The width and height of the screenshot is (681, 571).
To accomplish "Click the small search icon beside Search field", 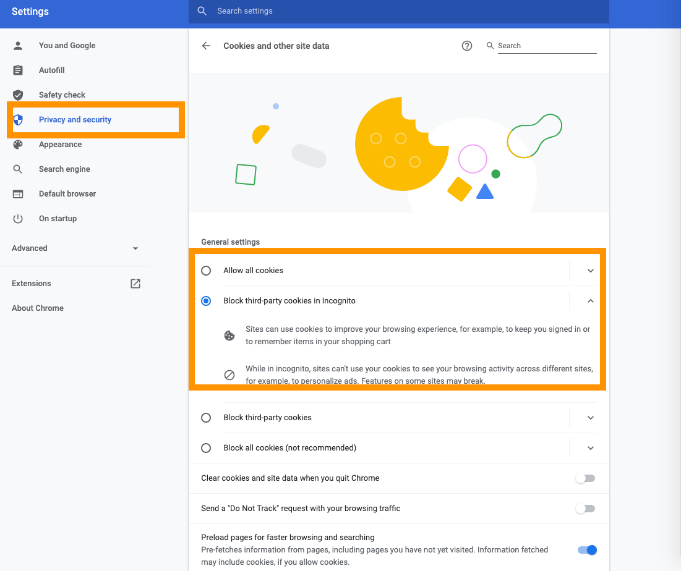I will pyautogui.click(x=490, y=46).
